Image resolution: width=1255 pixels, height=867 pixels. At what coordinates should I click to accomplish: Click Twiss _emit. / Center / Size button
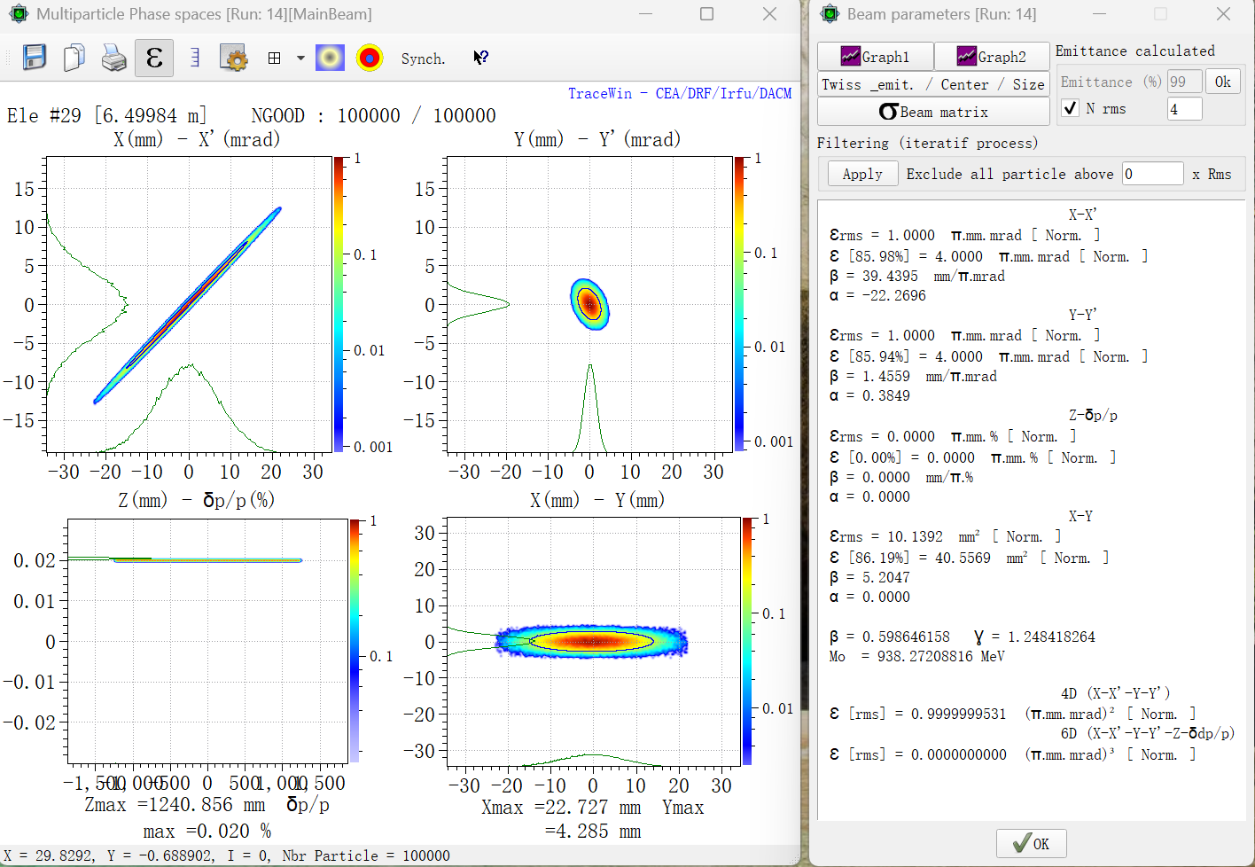[x=932, y=84]
